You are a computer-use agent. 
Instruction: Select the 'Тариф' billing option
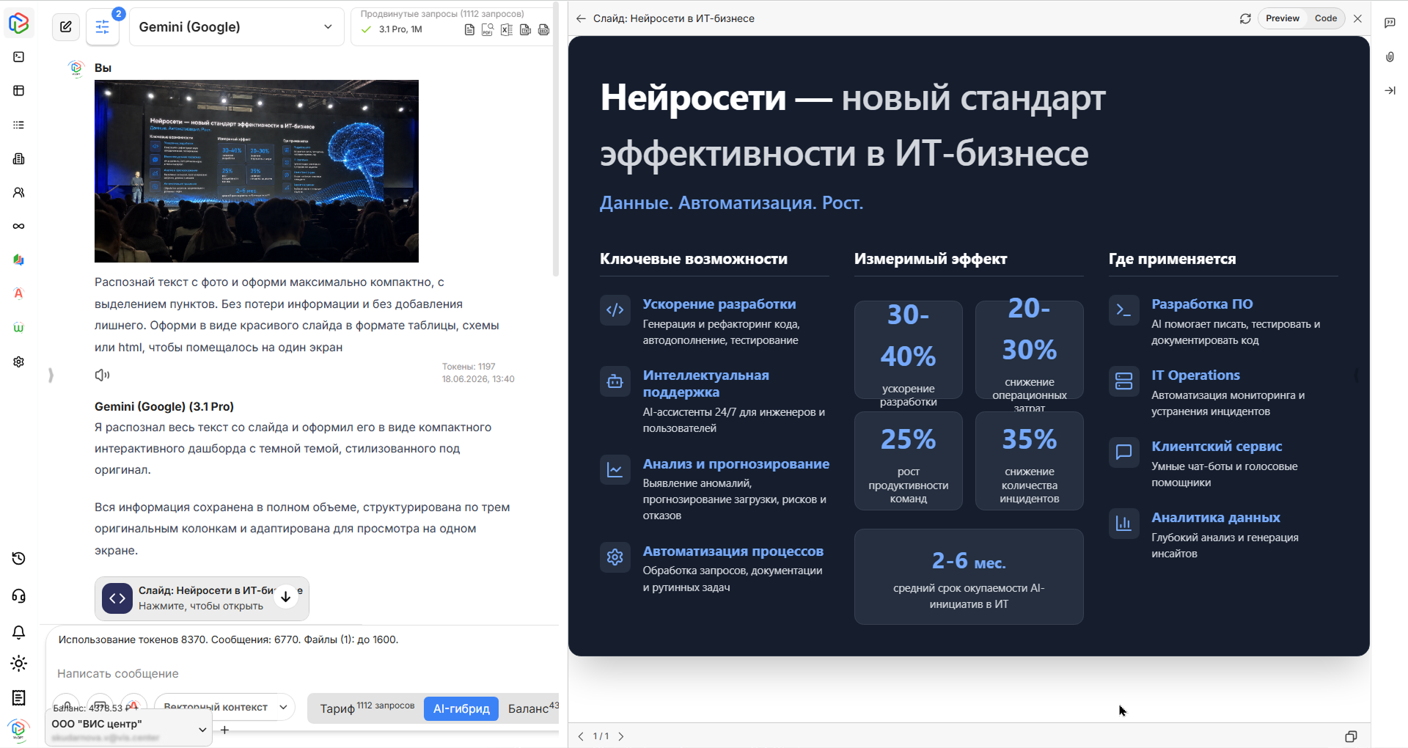point(366,708)
